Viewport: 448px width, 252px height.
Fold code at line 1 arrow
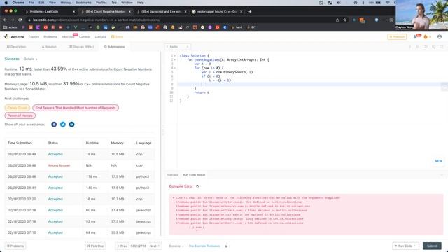coord(174,56)
